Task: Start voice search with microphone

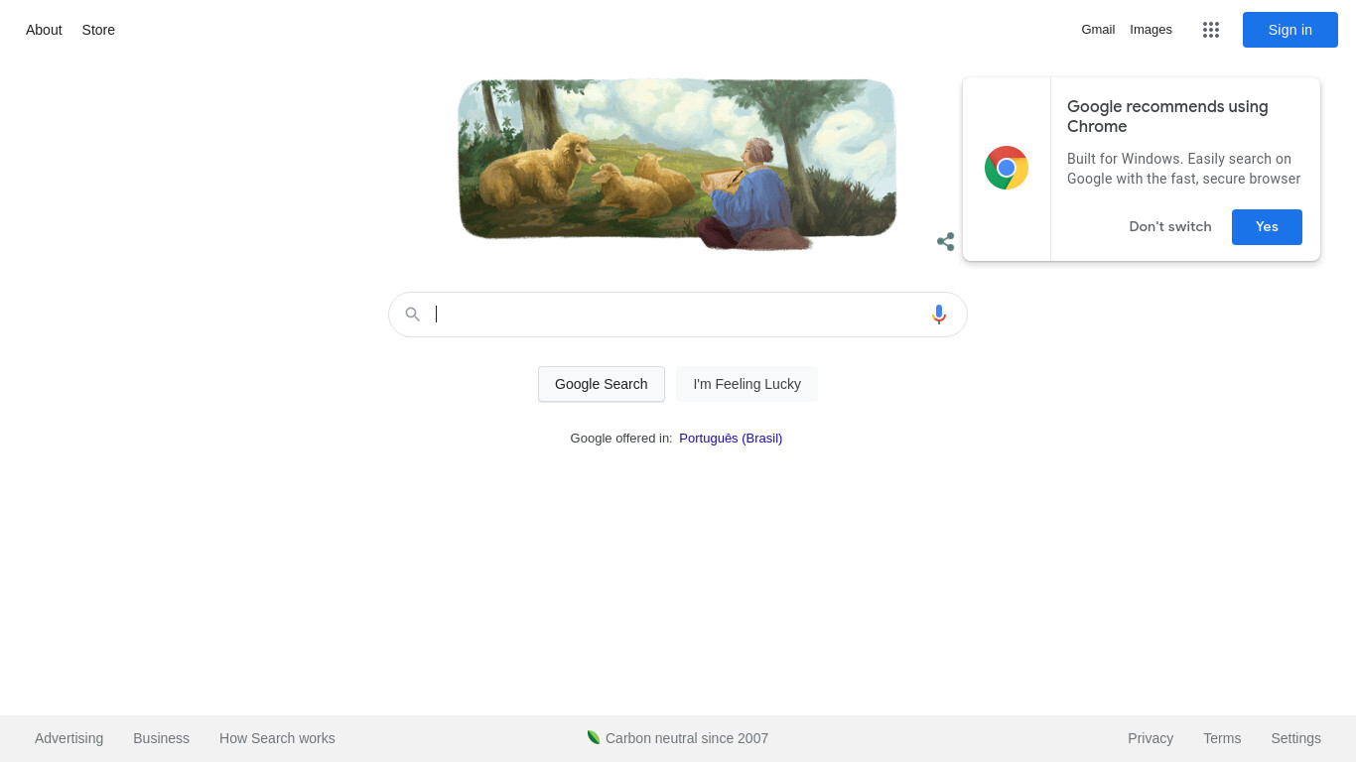Action: (939, 315)
